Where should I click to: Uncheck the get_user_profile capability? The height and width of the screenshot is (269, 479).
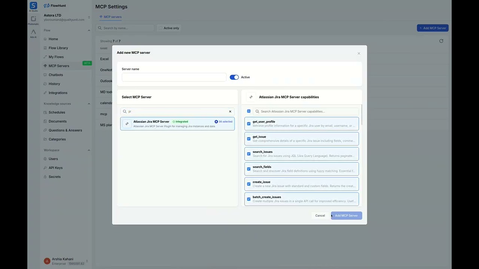point(249,124)
